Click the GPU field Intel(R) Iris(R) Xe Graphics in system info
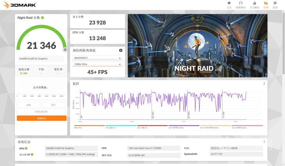The width and height of the screenshot is (285, 166). pos(71,148)
